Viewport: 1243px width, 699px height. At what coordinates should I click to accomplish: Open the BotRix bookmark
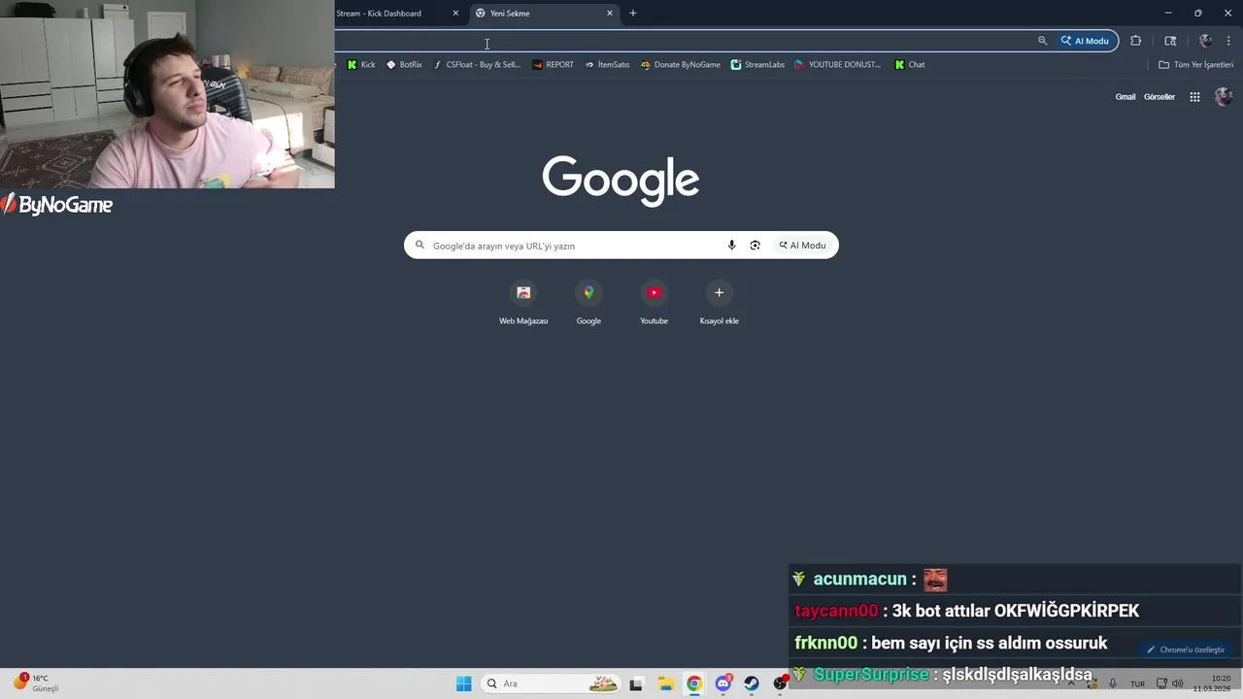(404, 65)
